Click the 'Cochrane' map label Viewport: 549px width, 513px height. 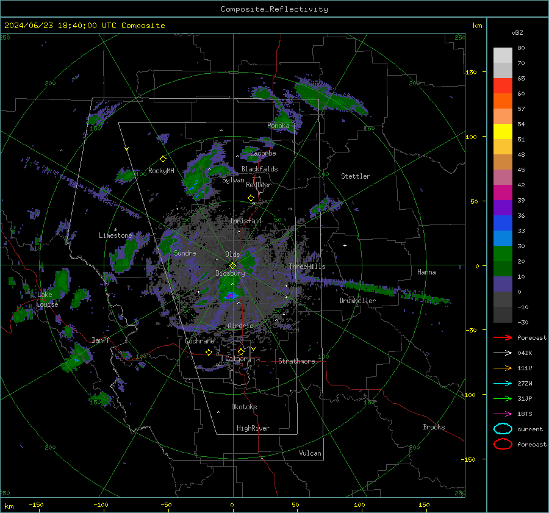pos(199,341)
